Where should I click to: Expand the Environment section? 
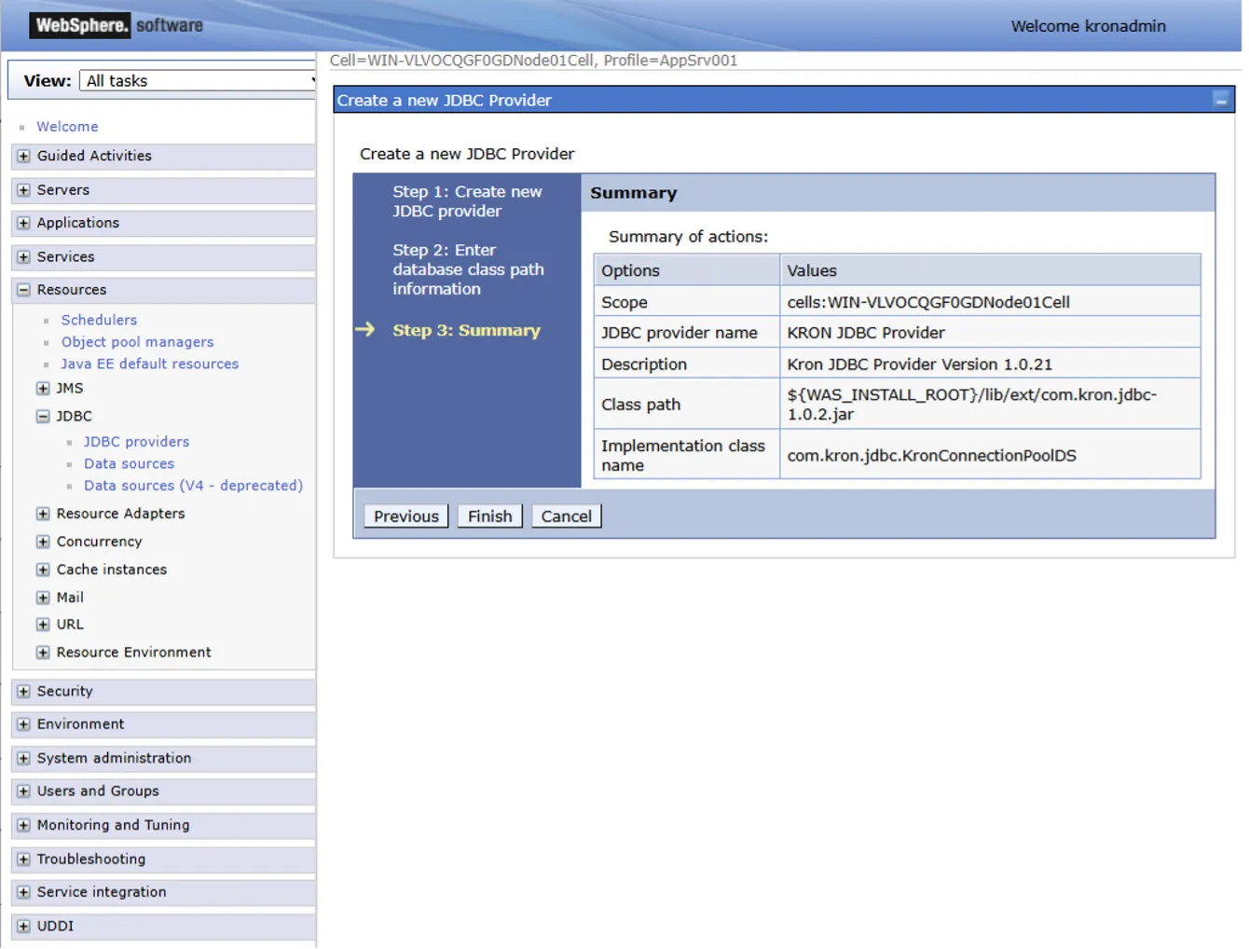click(x=23, y=724)
